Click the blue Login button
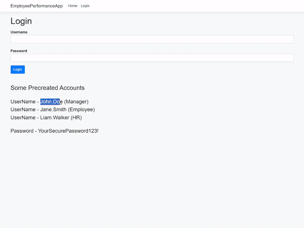This screenshot has width=304, height=228. click(x=17, y=69)
